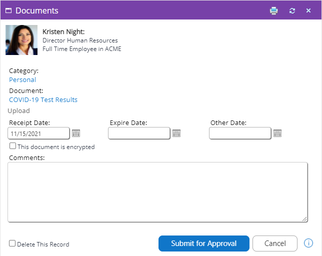Click inside the Comments text area

(157, 192)
